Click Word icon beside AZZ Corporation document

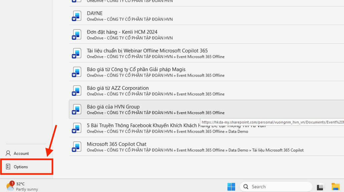[76, 90]
